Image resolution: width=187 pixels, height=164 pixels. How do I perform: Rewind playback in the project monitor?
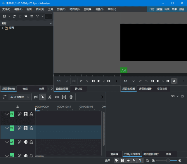152,81
